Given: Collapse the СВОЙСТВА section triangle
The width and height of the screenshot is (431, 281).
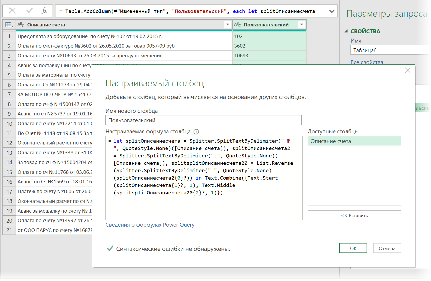Looking at the screenshot, I should [346, 31].
